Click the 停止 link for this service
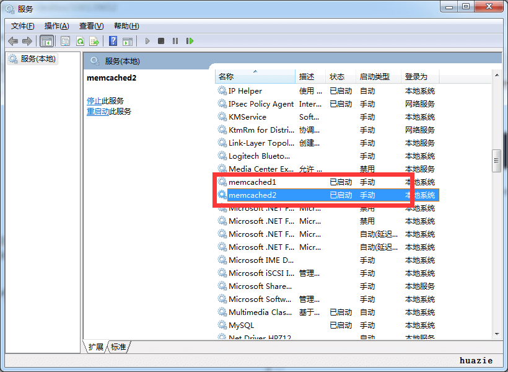Viewport: 508px width, 372px height. [x=94, y=101]
